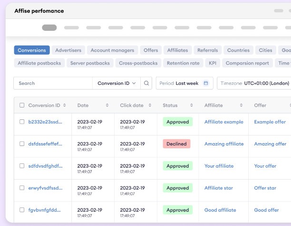Click the Declined status badge
The width and height of the screenshot is (291, 226).
176,144
